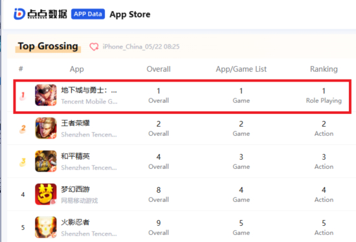Click Overall rank 4 for 和平精英
This screenshot has width=356, height=242.
[159, 162]
